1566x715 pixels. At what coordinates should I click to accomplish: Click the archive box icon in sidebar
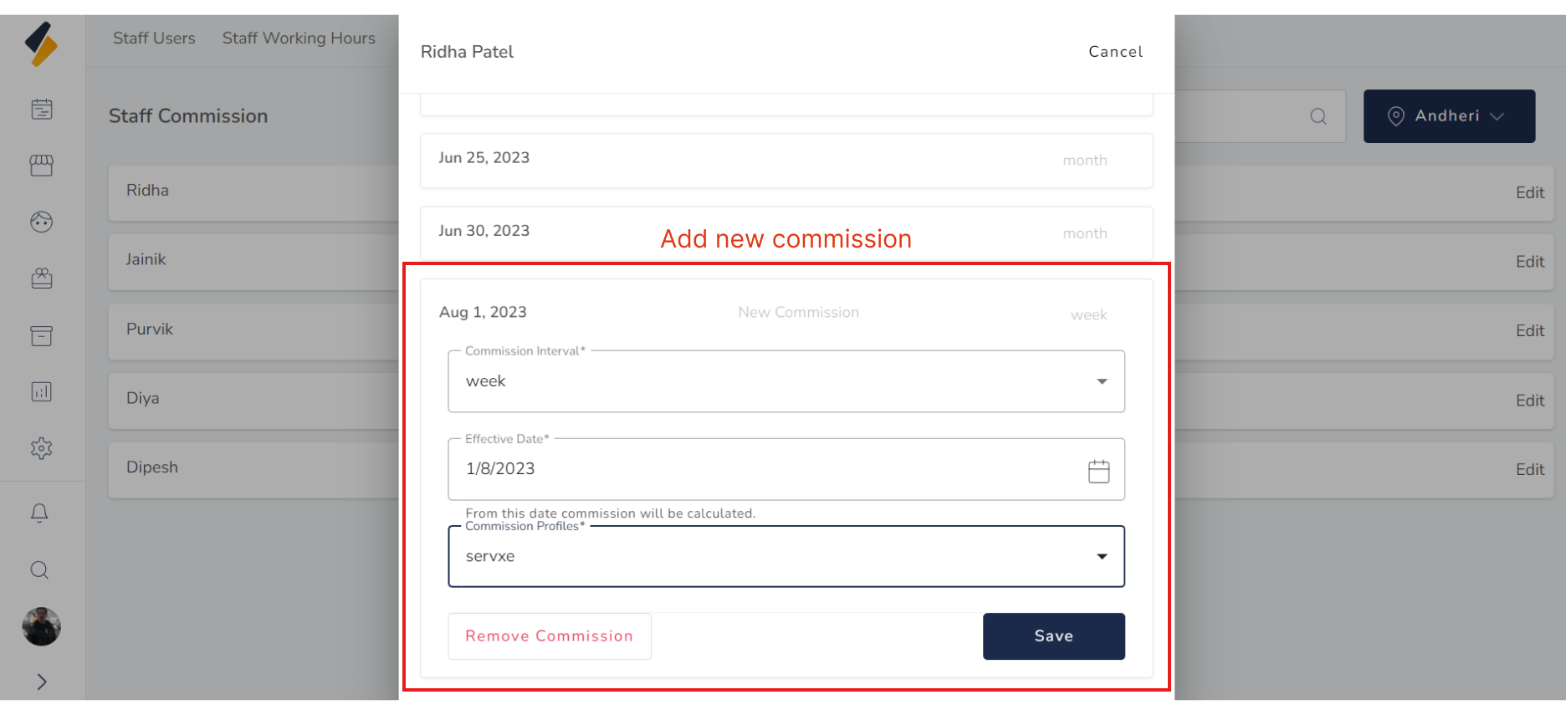[42, 335]
